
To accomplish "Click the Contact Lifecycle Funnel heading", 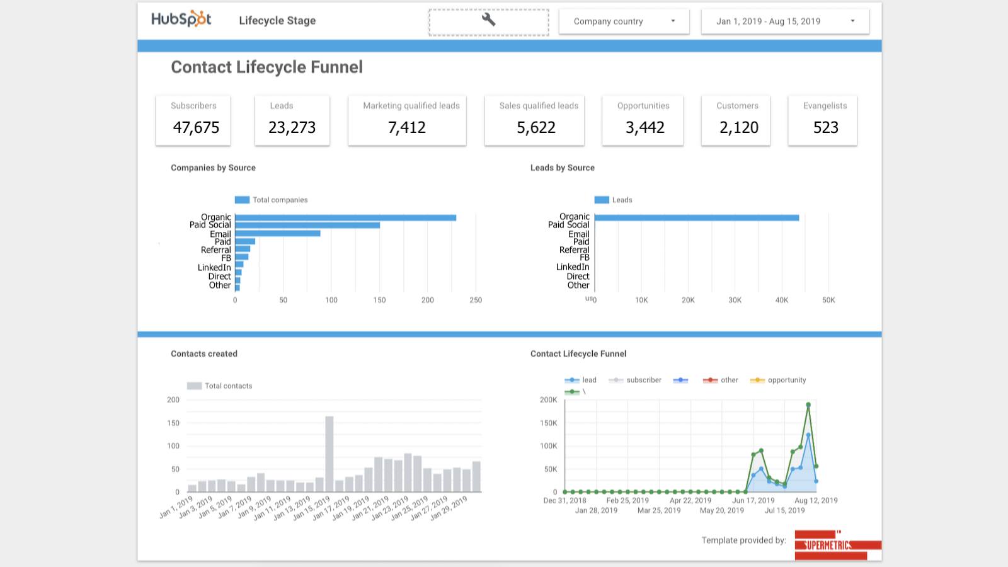I will click(x=266, y=67).
